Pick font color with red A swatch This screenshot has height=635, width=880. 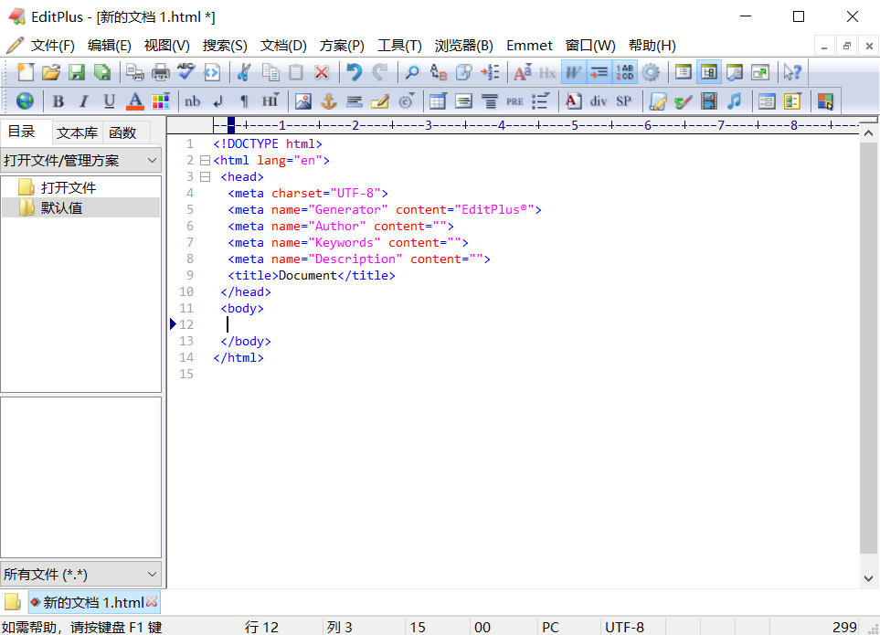coord(135,101)
